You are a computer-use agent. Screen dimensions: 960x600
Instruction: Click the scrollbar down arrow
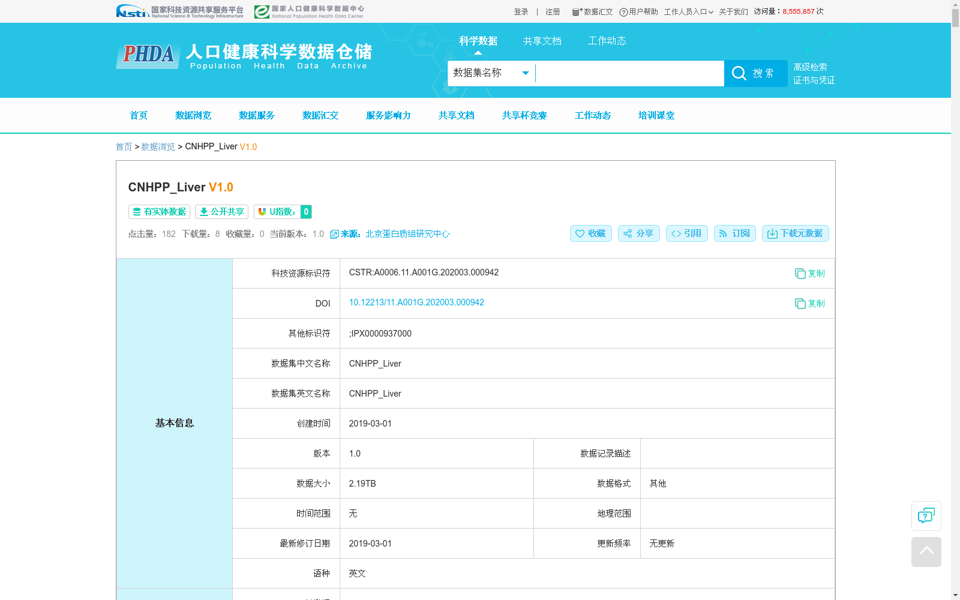point(955,595)
